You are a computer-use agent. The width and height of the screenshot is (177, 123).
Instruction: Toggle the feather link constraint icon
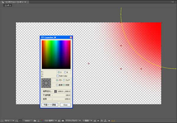[55, 91]
